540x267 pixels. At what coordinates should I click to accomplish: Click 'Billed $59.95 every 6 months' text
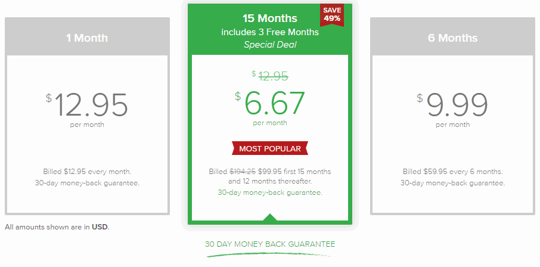coord(452,172)
